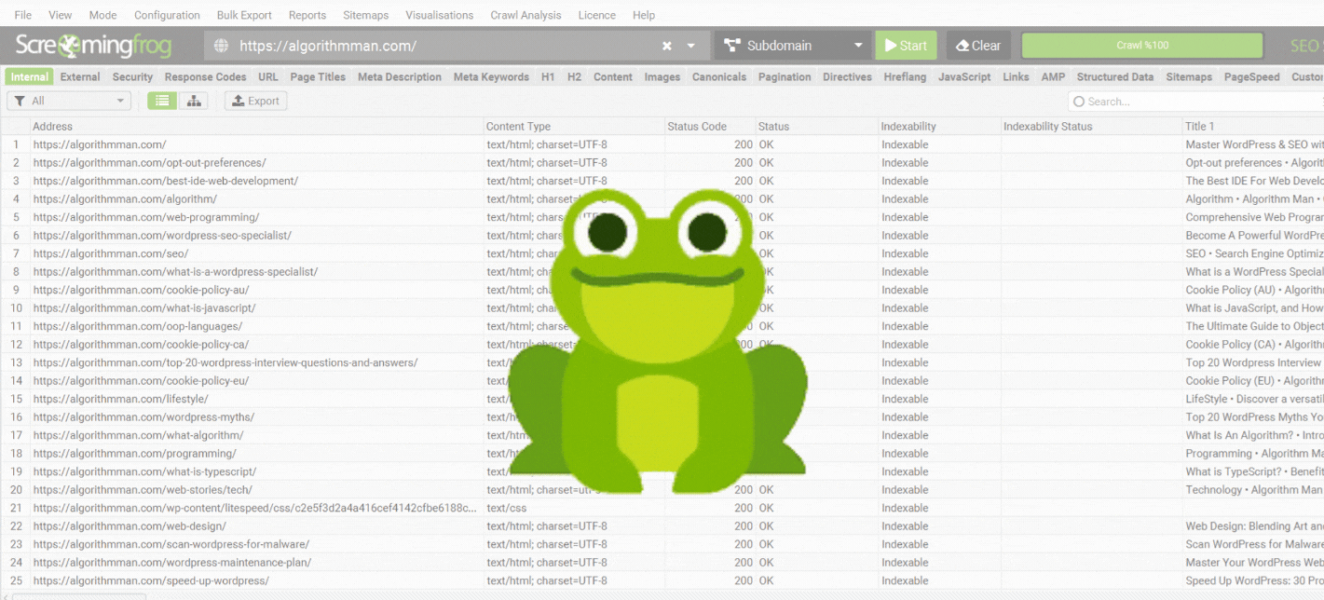
Task: Open the Bulk Export menu
Action: point(244,15)
